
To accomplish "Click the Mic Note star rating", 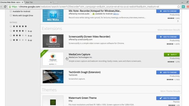I will [171, 18].
